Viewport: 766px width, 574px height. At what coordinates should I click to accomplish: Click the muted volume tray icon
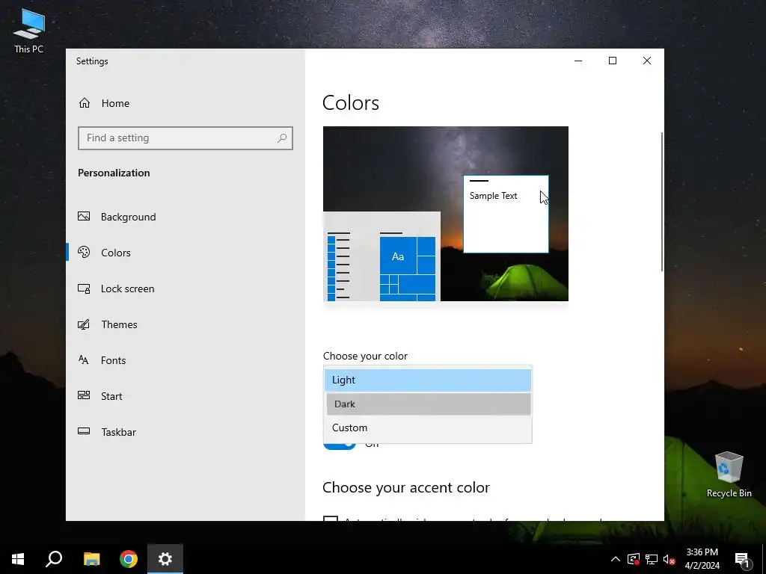point(669,559)
